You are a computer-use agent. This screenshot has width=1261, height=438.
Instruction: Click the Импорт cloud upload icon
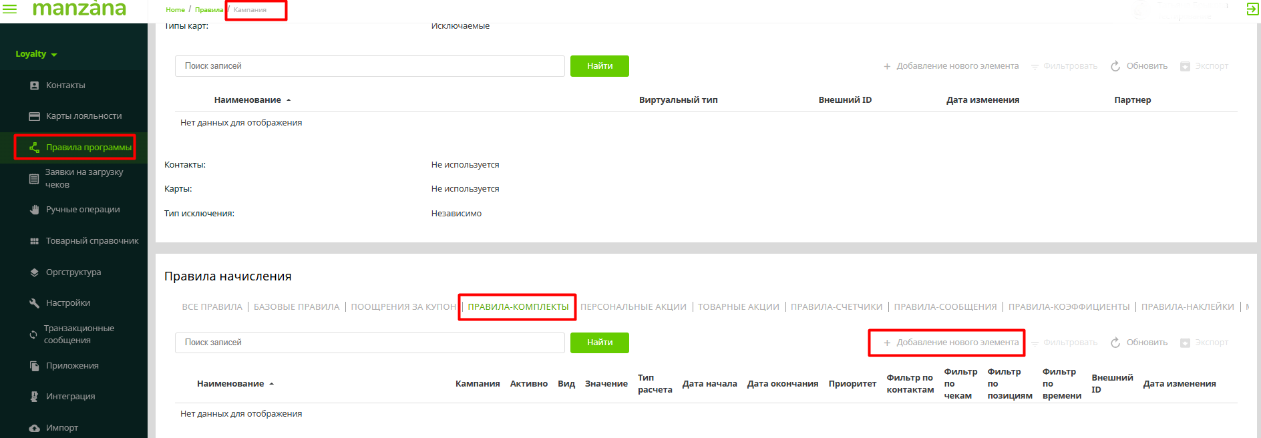tap(34, 428)
